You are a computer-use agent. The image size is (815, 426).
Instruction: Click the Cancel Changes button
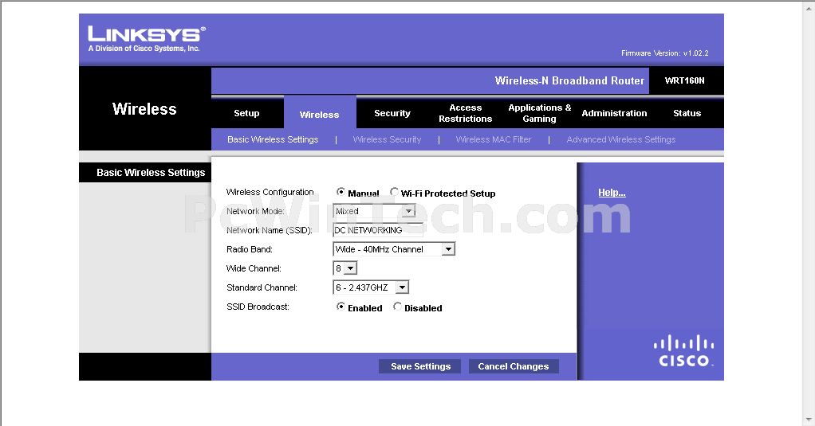tap(514, 366)
